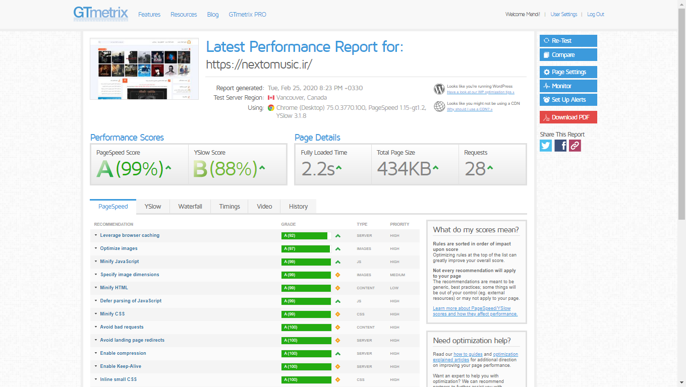Viewport: 686px width, 387px height.
Task: Switch to the YSlow tab
Action: tap(153, 207)
